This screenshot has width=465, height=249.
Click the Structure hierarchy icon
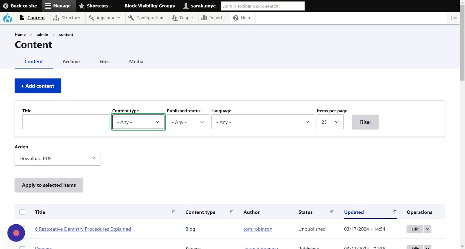pyautogui.click(x=56, y=18)
